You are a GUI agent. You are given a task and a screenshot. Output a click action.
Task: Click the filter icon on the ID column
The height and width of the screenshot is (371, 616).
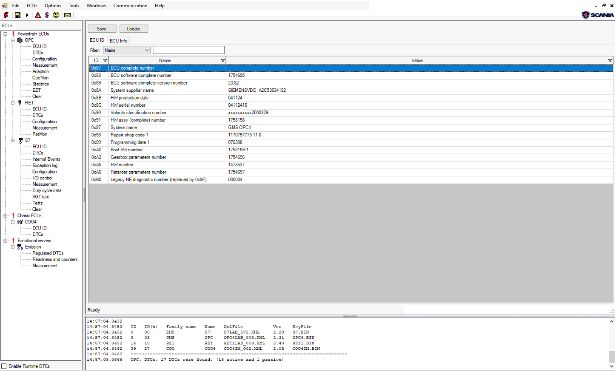tap(105, 60)
